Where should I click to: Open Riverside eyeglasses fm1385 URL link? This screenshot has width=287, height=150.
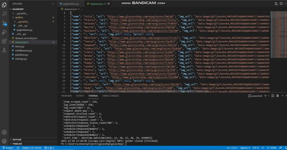pyautogui.click(x=147, y=84)
